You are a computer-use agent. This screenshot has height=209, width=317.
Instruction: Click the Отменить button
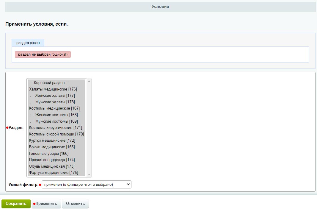coord(75,204)
